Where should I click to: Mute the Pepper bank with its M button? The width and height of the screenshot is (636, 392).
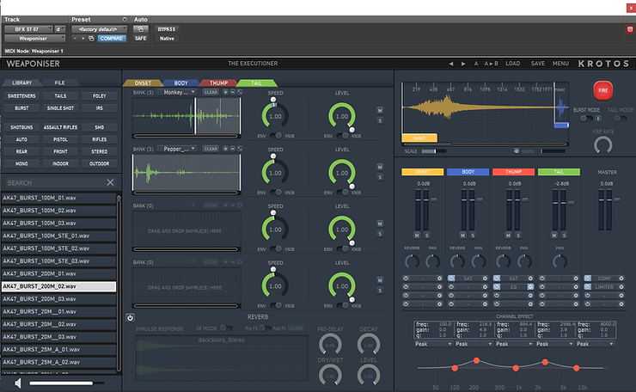380,167
